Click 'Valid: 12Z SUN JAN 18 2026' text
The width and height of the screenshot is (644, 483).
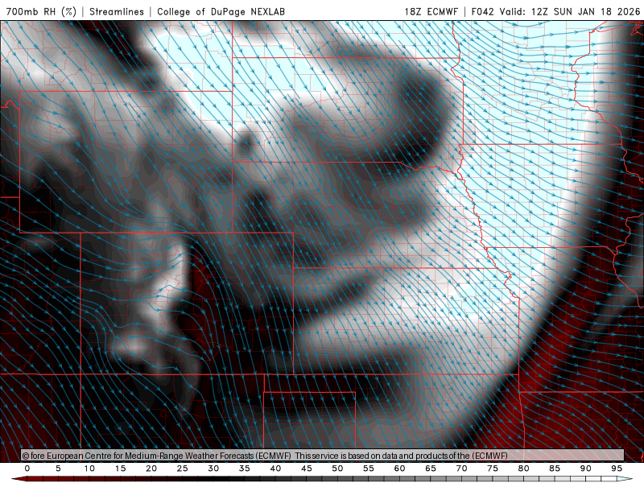570,11
